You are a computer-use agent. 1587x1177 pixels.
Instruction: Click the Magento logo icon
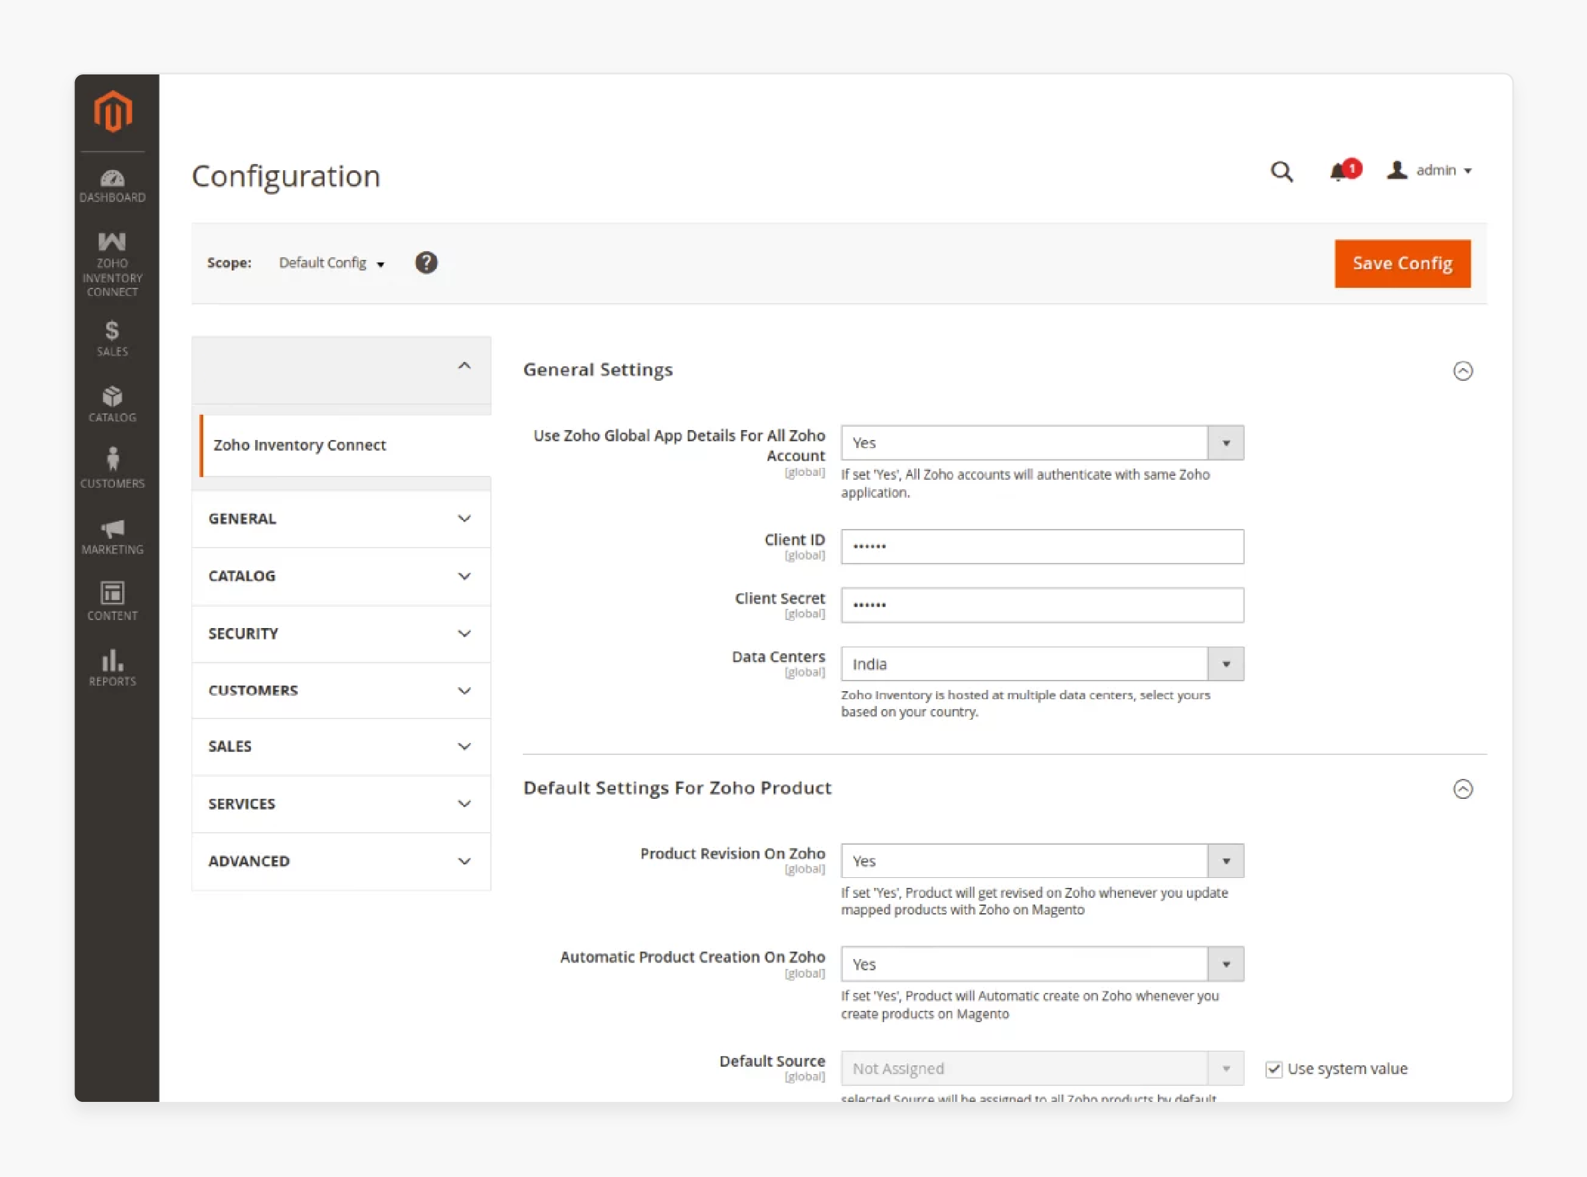click(x=112, y=111)
